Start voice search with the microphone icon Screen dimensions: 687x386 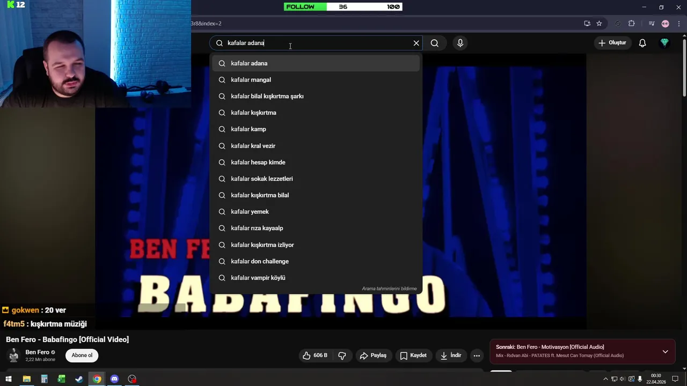pos(460,43)
